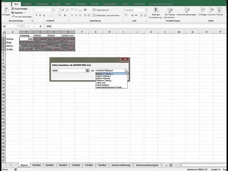Click the select-all corner of the grid
Screen dimensions: 228x171
4,32
